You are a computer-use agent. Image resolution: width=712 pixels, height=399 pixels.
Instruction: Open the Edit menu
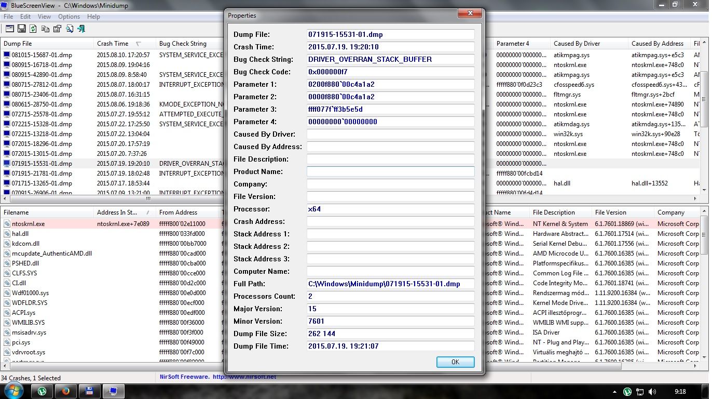point(25,17)
